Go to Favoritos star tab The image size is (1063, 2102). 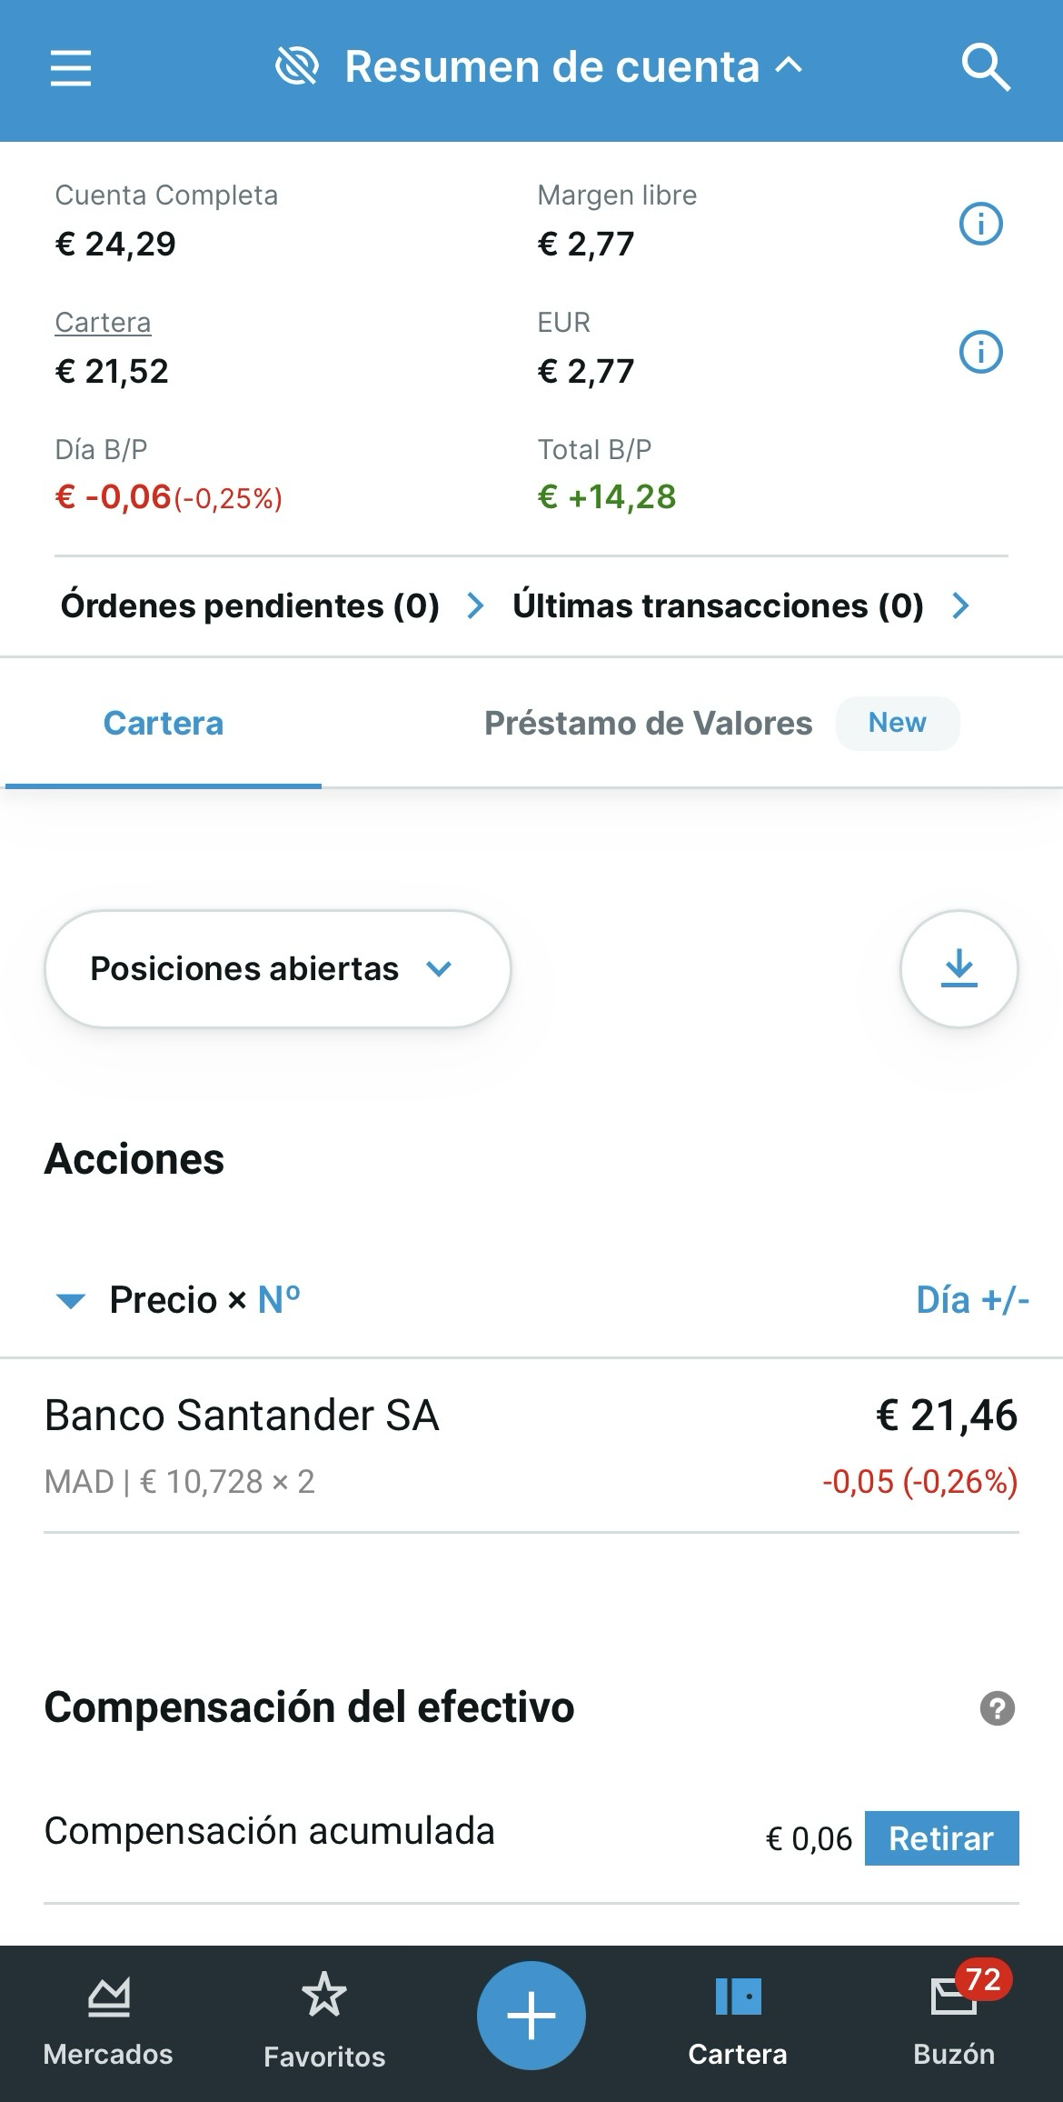click(324, 2020)
